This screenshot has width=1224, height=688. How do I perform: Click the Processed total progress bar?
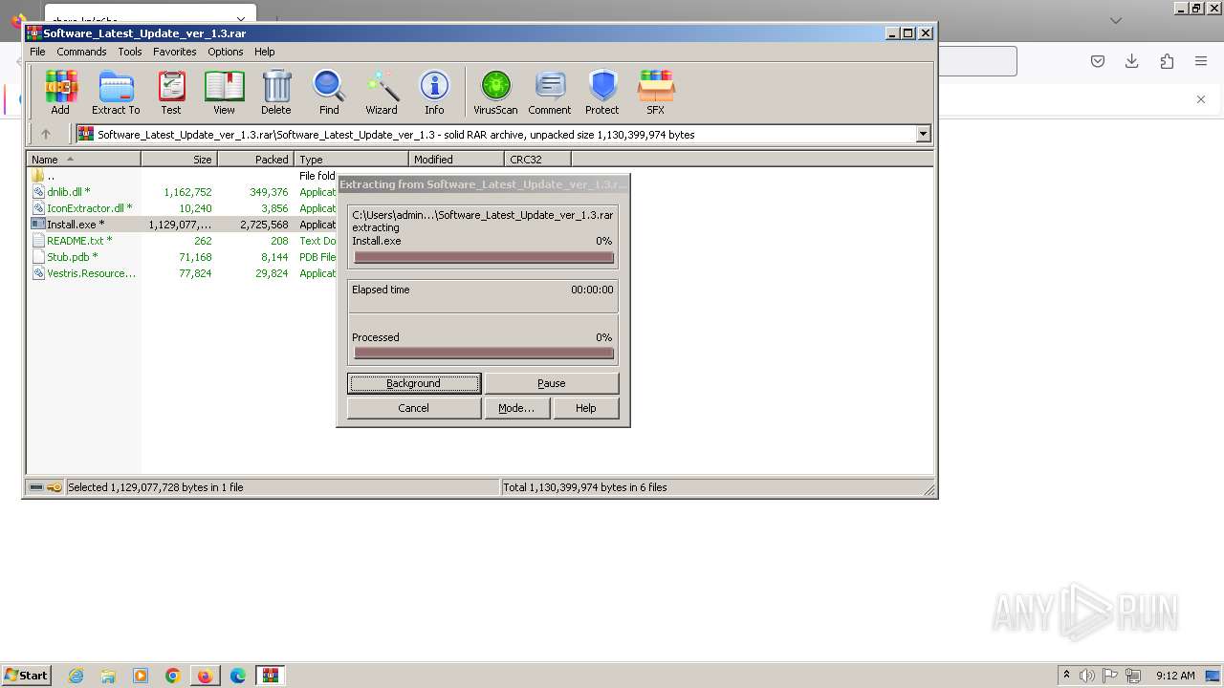point(483,353)
